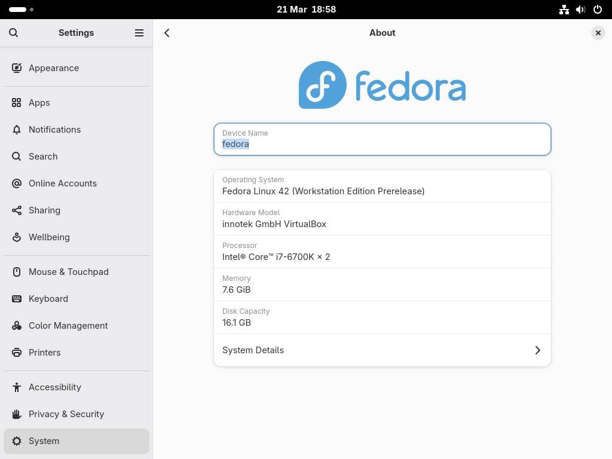
Task: Open Color Management settings
Action: pos(68,326)
